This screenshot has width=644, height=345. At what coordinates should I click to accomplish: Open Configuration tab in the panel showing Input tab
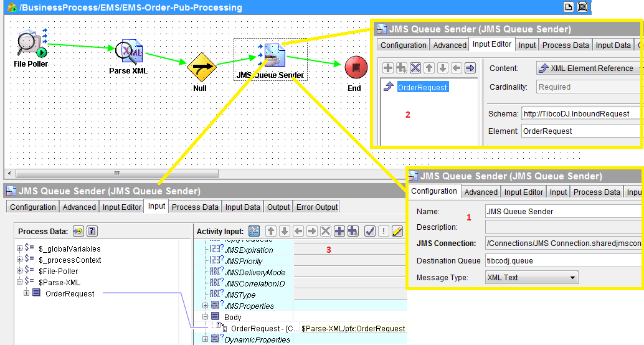point(33,207)
